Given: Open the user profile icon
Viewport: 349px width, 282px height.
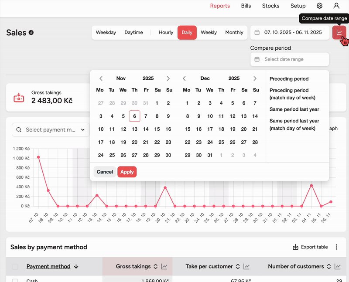Looking at the screenshot, I should tap(336, 6).
